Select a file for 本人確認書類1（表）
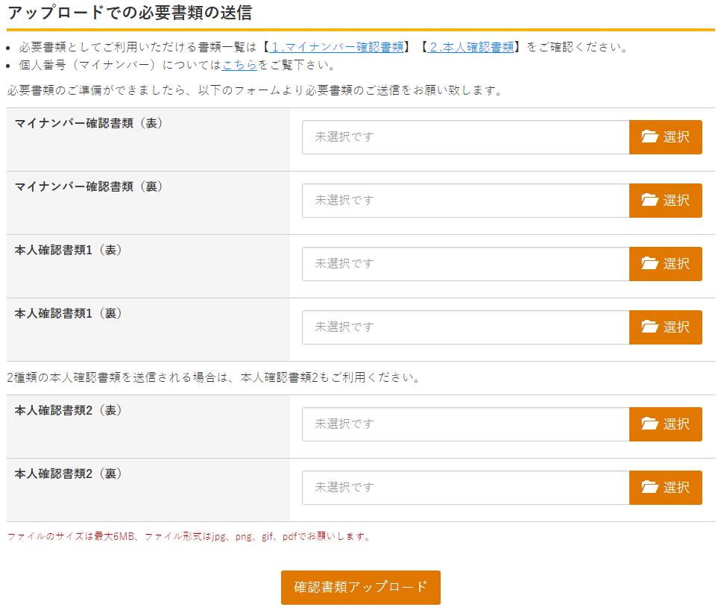Viewport: 721px width, 610px height. coord(665,263)
